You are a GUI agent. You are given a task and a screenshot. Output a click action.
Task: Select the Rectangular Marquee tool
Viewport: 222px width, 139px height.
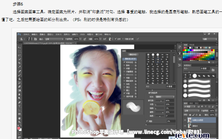pos(20,51)
